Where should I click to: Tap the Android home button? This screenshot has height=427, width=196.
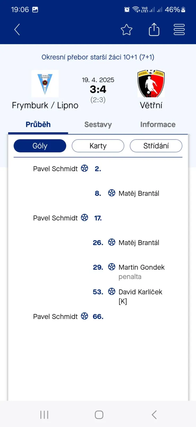(99, 415)
